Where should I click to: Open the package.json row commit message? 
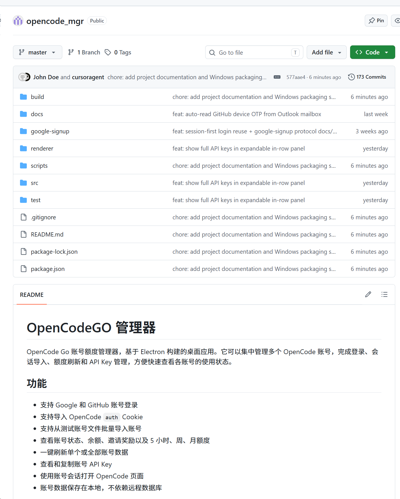click(x=254, y=269)
